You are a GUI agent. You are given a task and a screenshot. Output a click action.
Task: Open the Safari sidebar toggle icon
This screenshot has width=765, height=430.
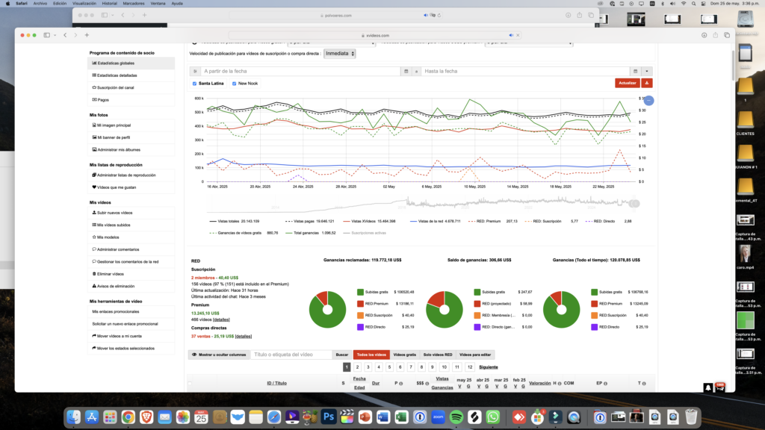47,35
